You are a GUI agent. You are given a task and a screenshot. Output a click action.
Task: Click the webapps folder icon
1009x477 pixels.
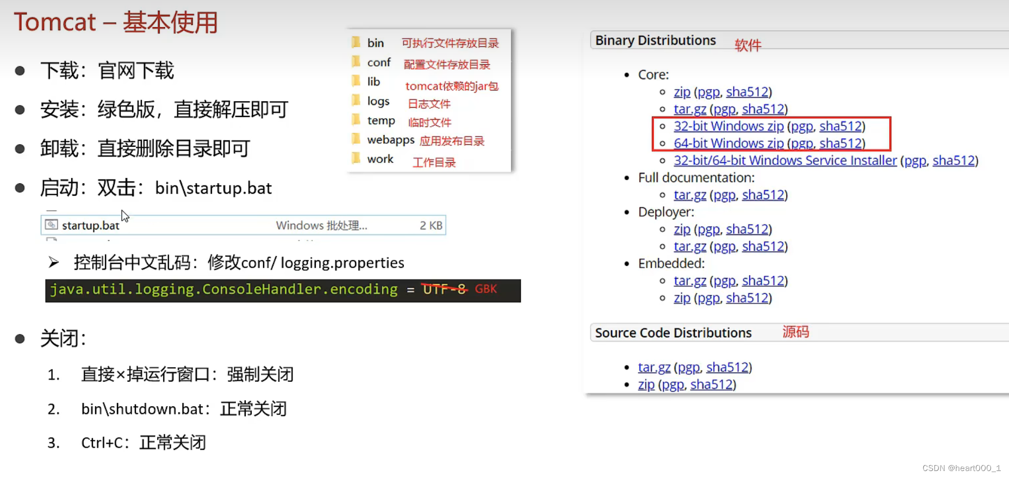pyautogui.click(x=356, y=139)
